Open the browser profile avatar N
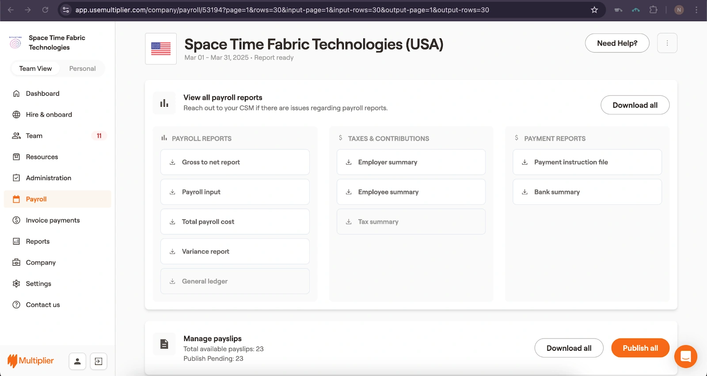 pos(679,10)
